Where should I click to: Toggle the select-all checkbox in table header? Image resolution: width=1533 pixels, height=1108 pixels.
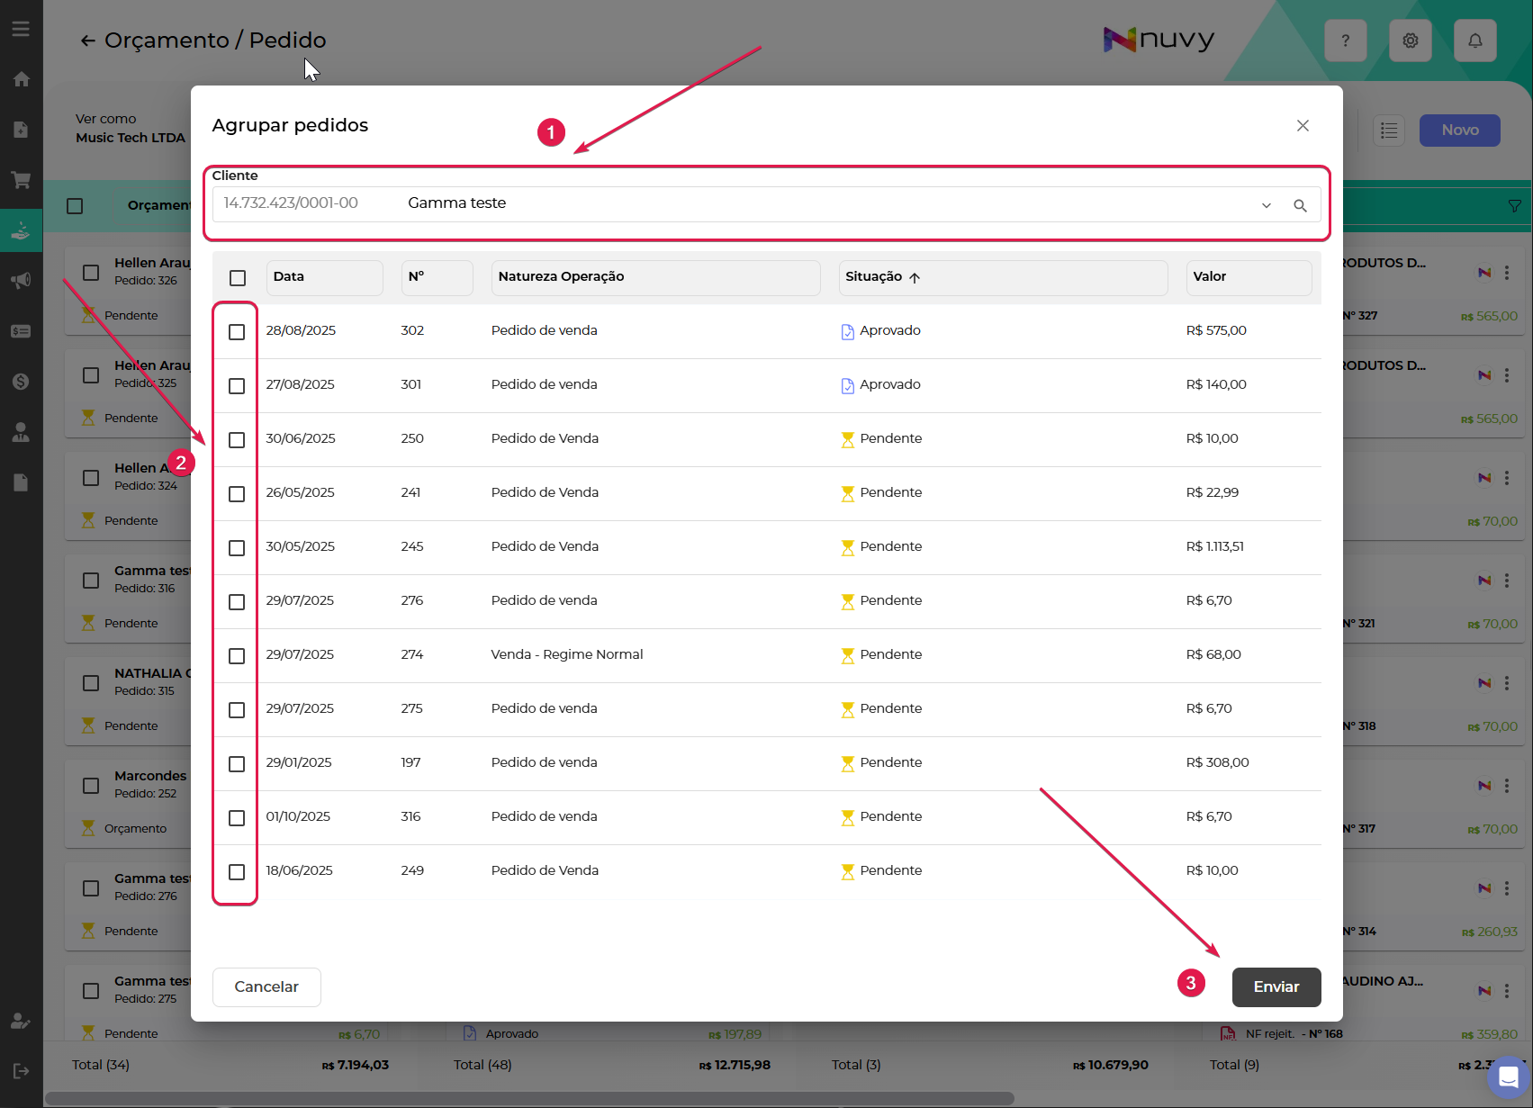[x=238, y=278]
